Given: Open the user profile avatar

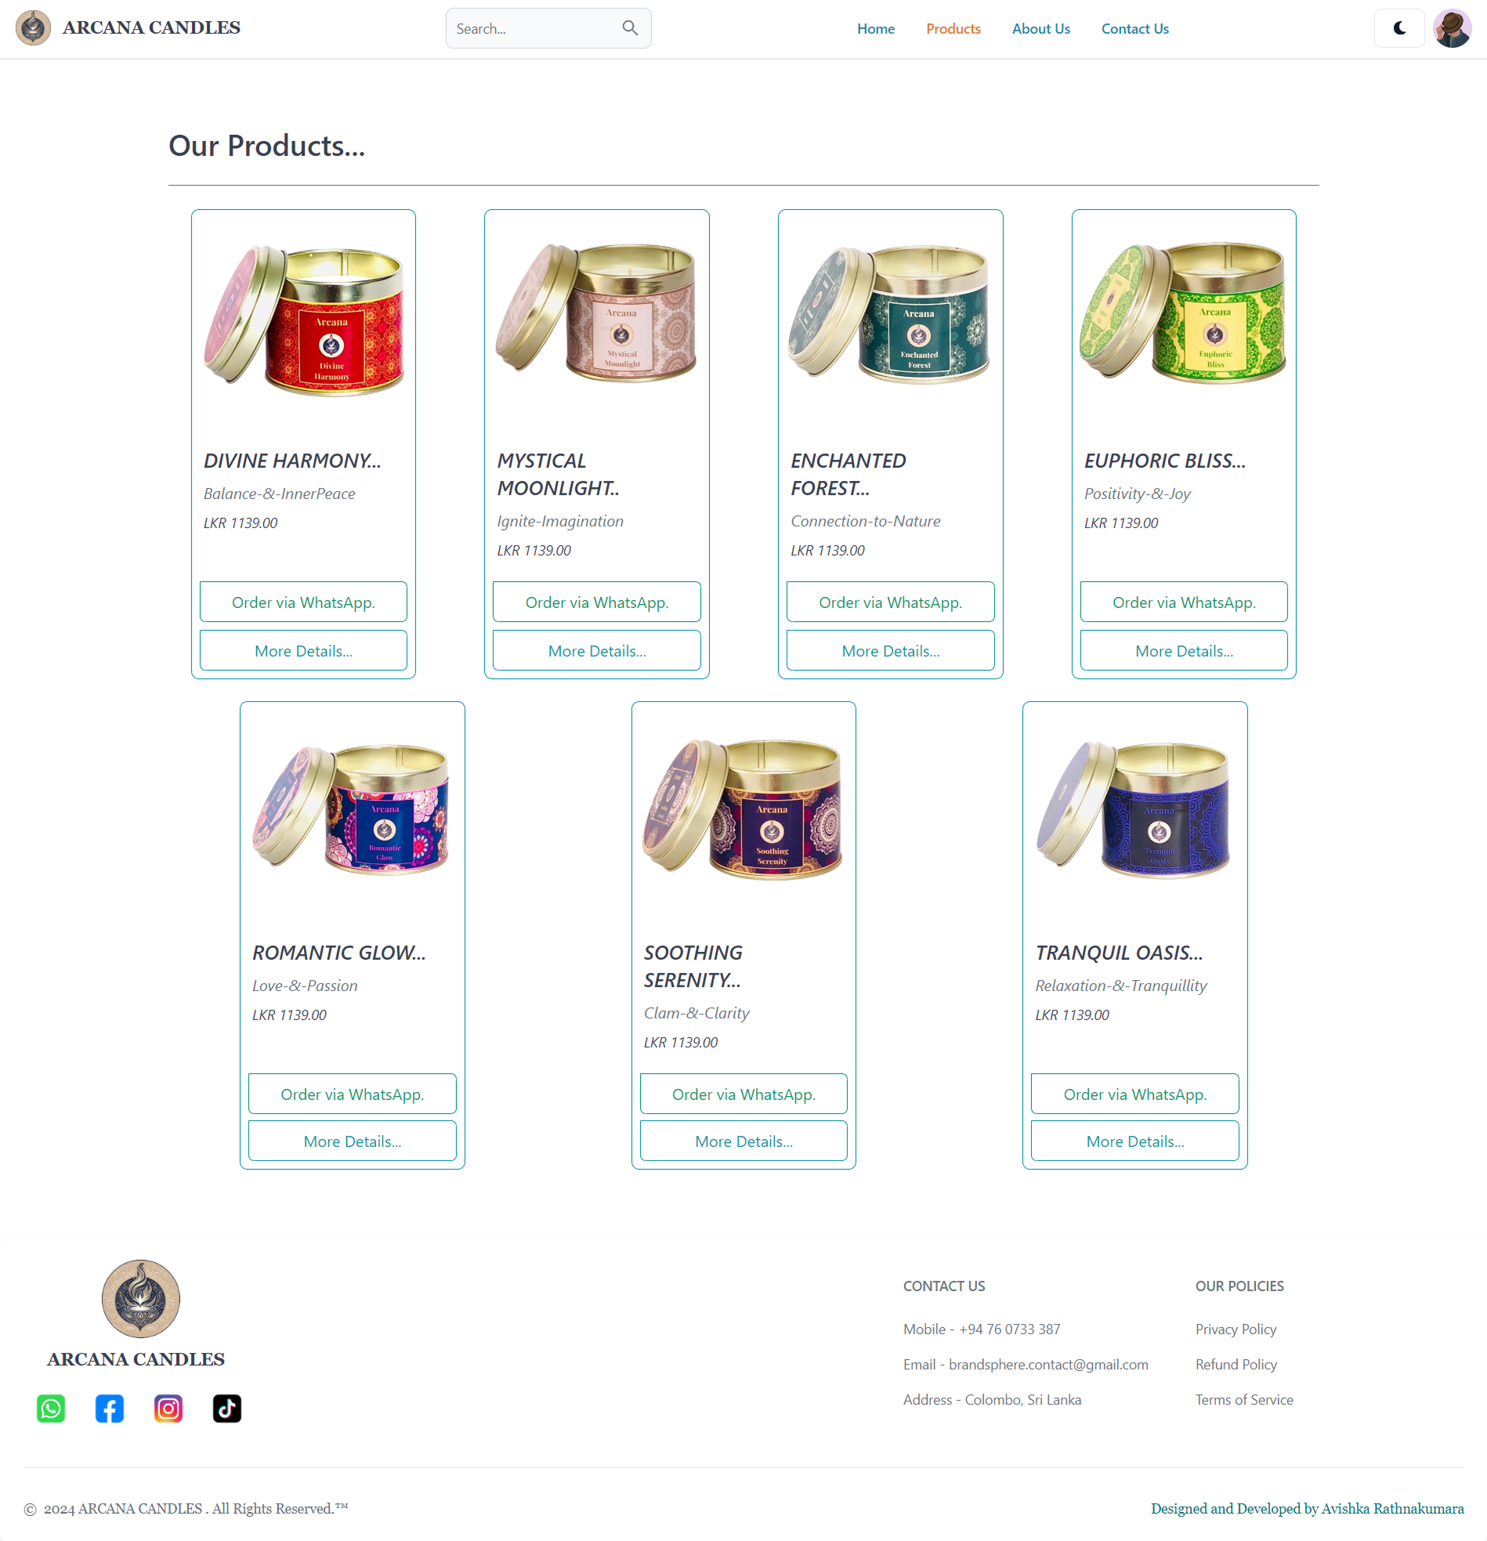Looking at the screenshot, I should point(1452,28).
